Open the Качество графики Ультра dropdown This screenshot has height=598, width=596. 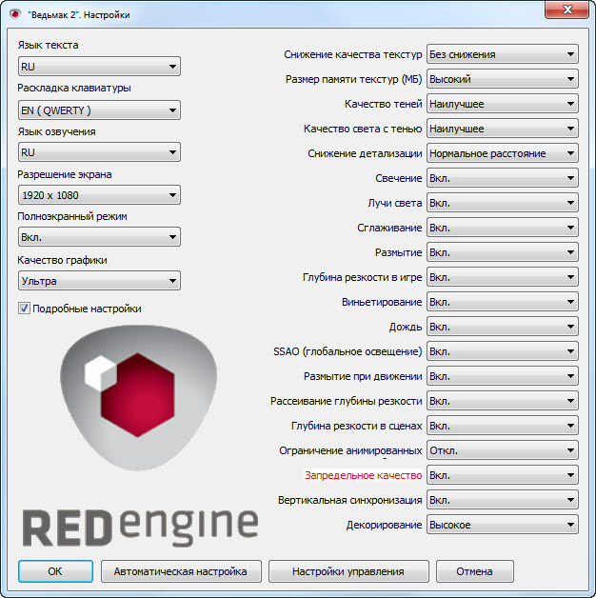[99, 281]
